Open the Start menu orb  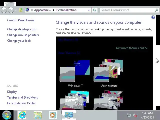click(7, 115)
